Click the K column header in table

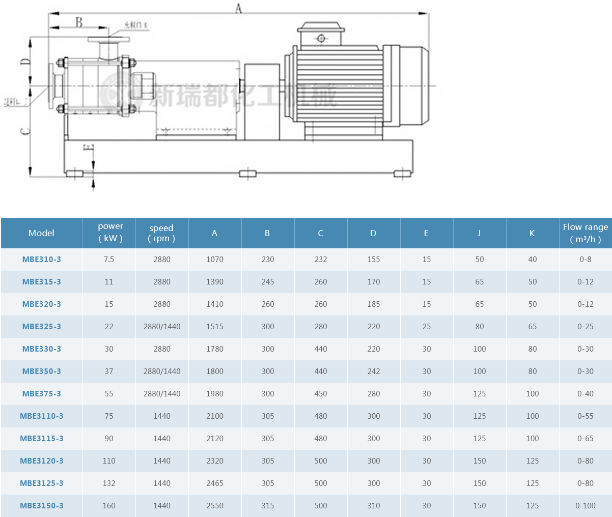[x=532, y=233]
